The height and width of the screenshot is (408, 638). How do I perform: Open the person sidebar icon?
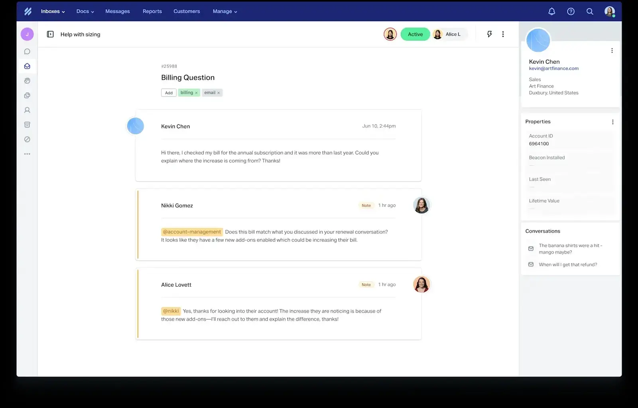point(27,110)
